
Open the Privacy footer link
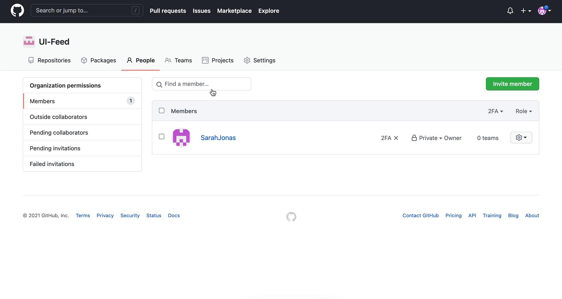pos(105,215)
